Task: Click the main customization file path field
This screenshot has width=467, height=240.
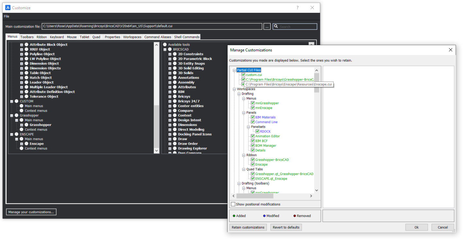Action: tap(152, 27)
